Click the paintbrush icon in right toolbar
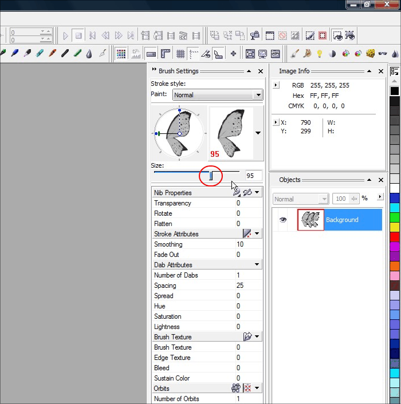The height and width of the screenshot is (404, 401). (295, 54)
